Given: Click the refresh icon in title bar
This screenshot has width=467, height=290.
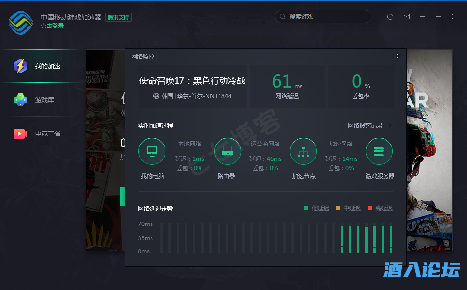Looking at the screenshot, I should tap(390, 17).
